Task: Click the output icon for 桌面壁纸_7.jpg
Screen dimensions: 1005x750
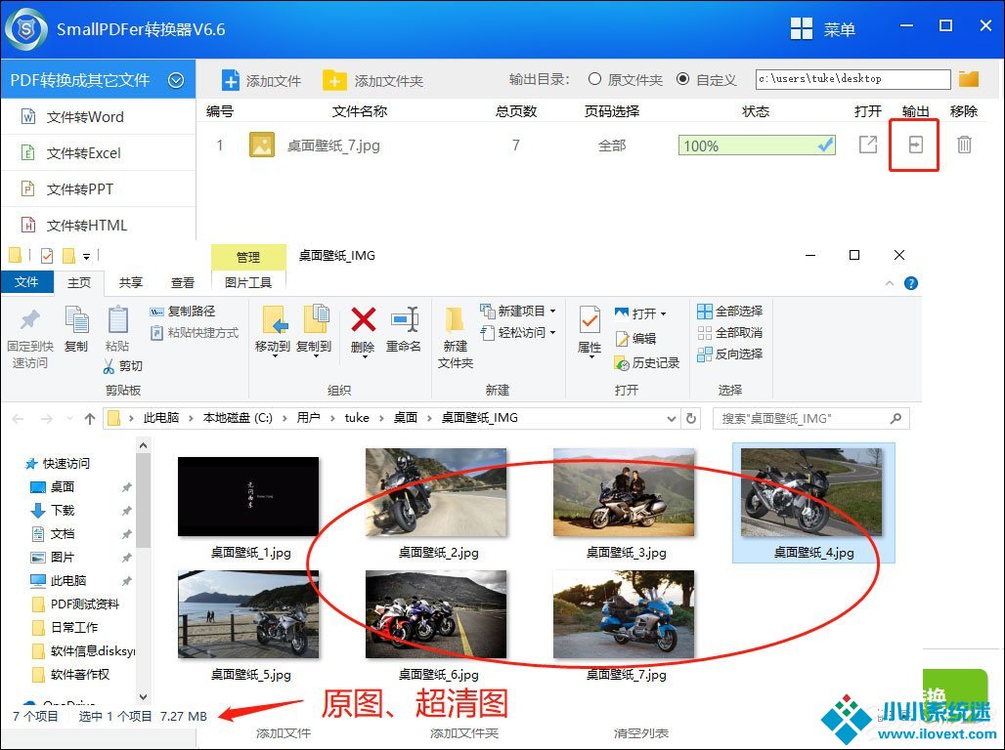Action: click(915, 146)
